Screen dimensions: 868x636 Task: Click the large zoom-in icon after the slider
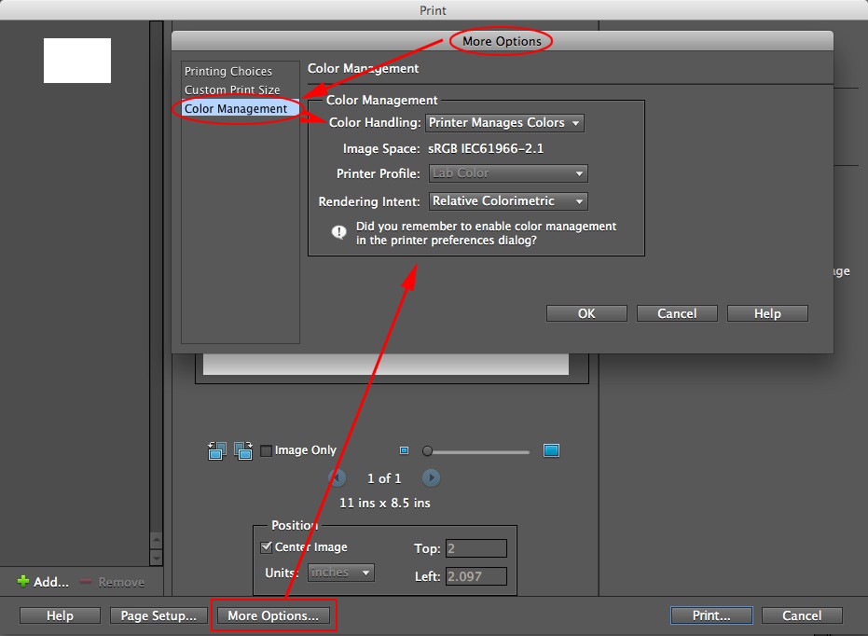[x=551, y=450]
